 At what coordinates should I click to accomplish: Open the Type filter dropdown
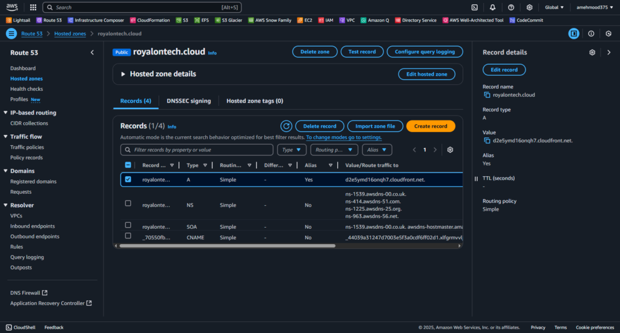pyautogui.click(x=291, y=150)
